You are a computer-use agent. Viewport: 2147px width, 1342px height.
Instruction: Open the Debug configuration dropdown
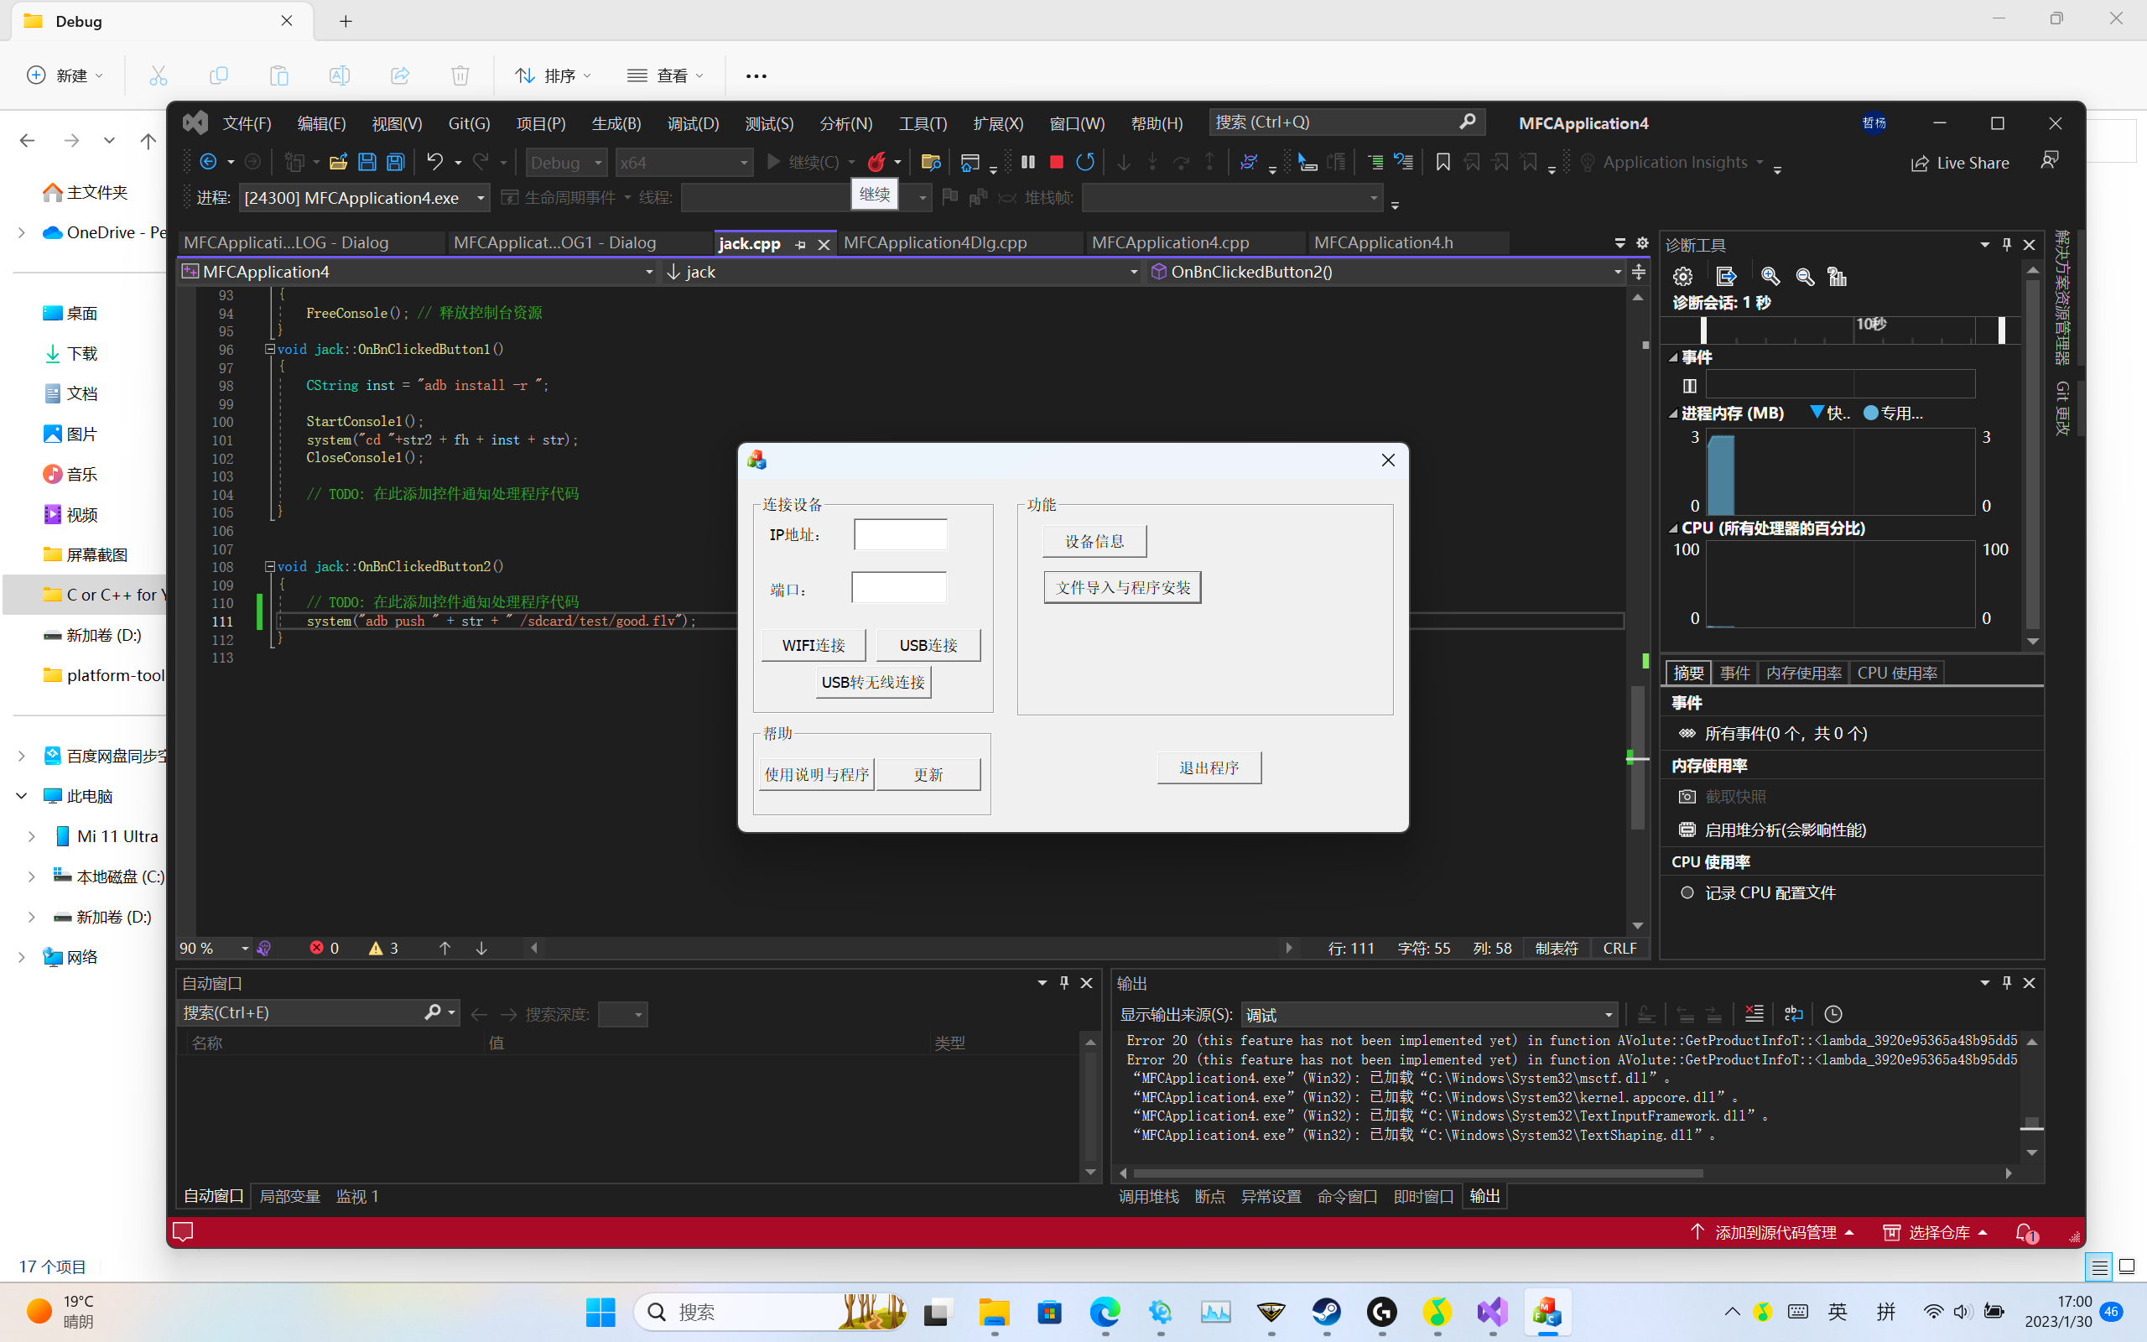[x=566, y=163]
